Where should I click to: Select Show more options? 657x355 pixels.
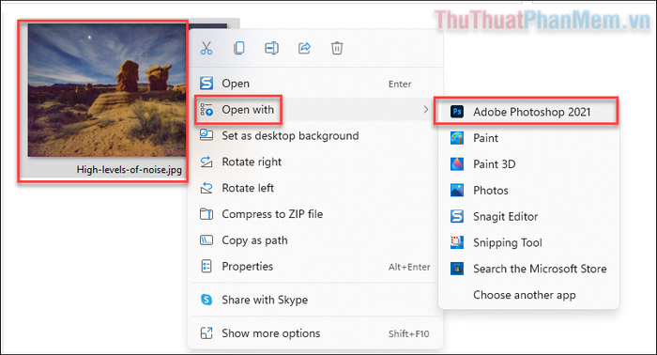tap(315, 333)
